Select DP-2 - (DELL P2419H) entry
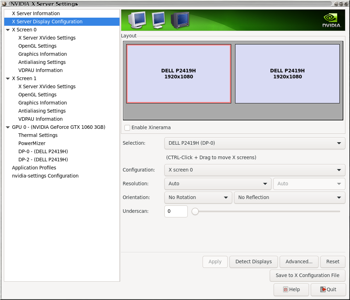Viewport: 350px width, 300px height. click(x=43, y=160)
